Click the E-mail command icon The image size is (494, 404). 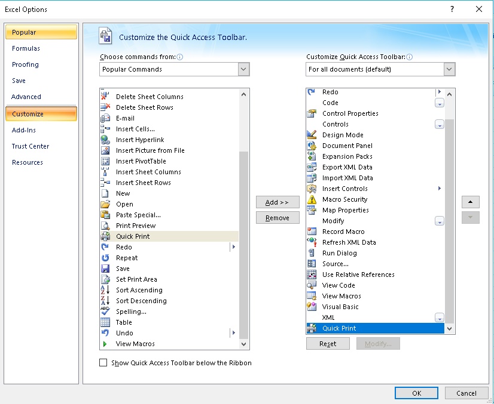[105, 118]
